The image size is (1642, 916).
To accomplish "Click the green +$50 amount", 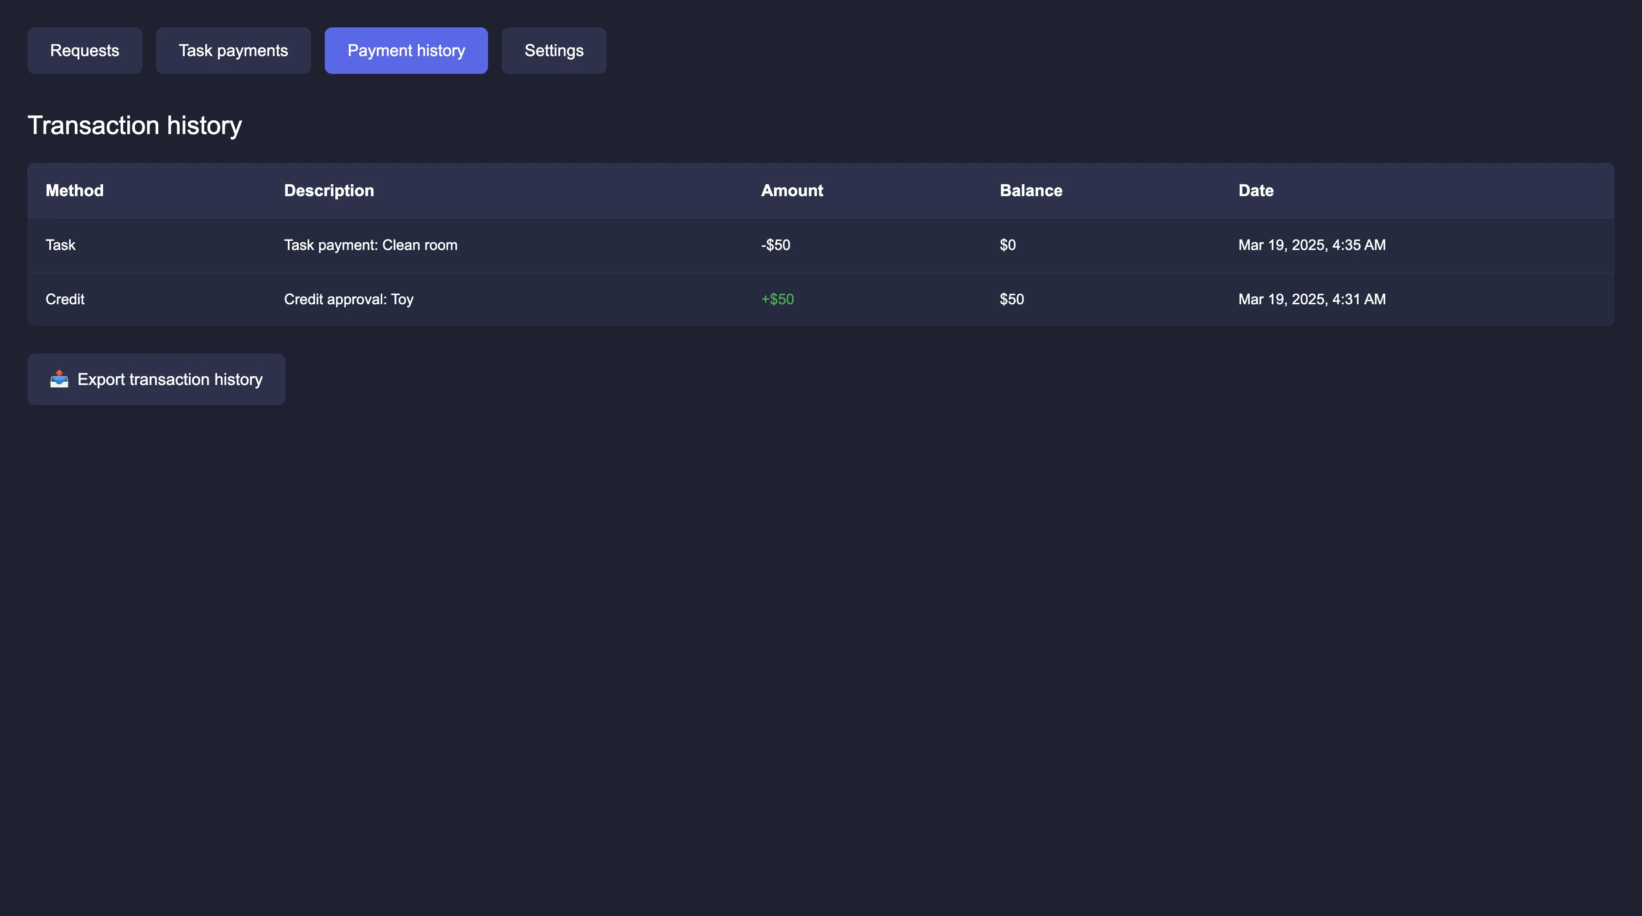I will [777, 299].
